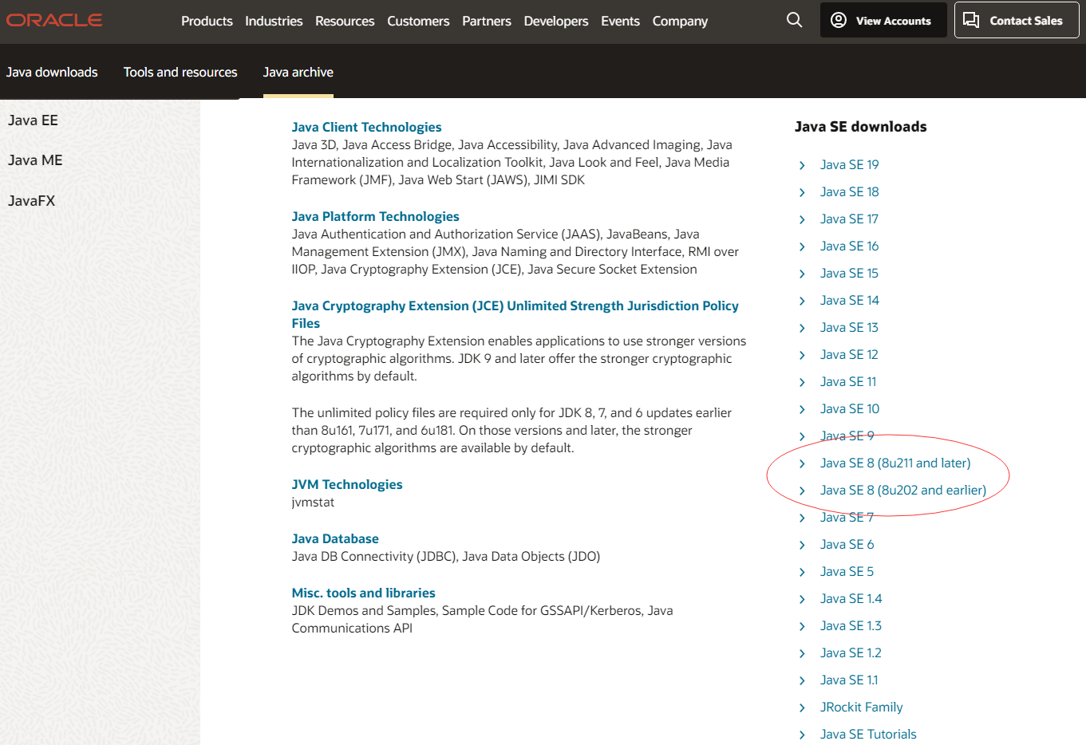
Task: Click chevron beside Java SE 1.1
Action: 802,680
